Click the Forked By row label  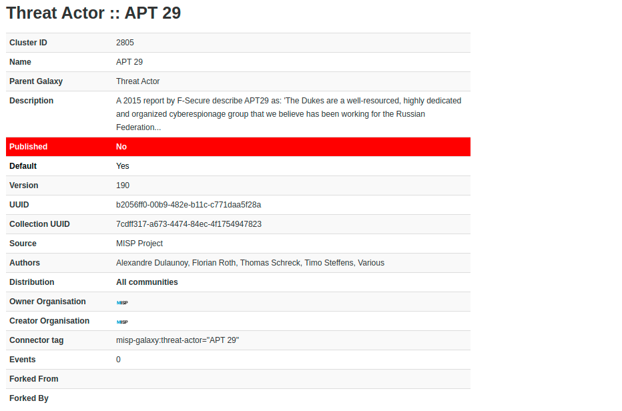[29, 398]
